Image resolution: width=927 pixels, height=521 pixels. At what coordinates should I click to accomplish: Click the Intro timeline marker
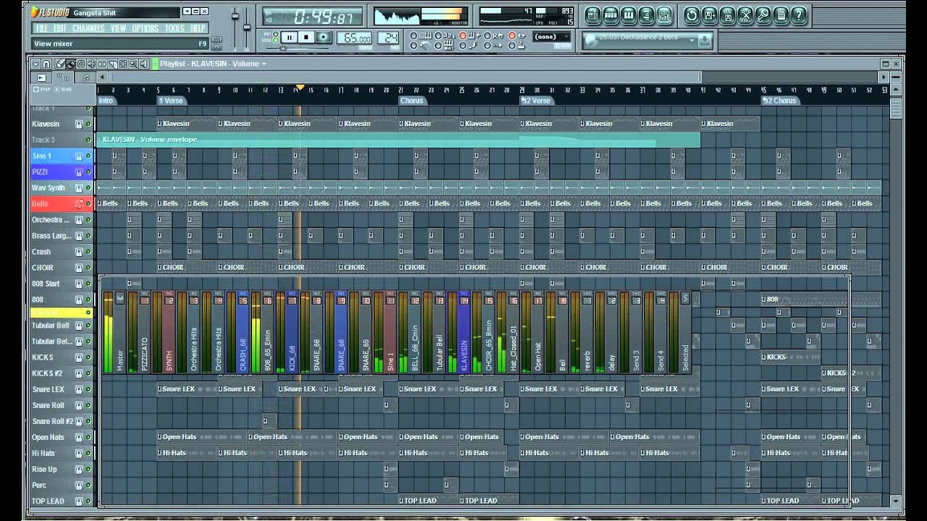click(106, 101)
